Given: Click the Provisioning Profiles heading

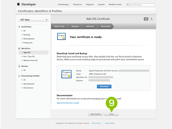Looking at the screenshot, I should click(x=30, y=76).
